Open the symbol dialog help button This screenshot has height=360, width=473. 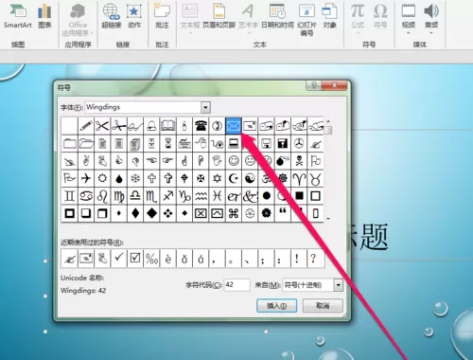pos(314,85)
